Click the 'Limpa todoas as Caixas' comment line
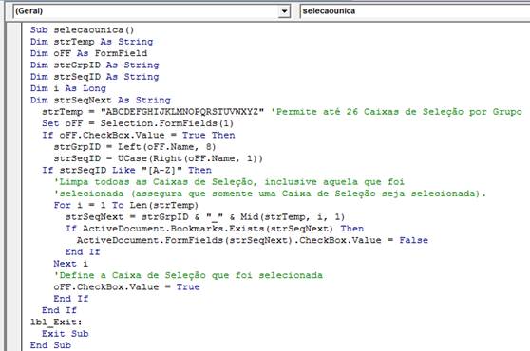 pos(229,182)
